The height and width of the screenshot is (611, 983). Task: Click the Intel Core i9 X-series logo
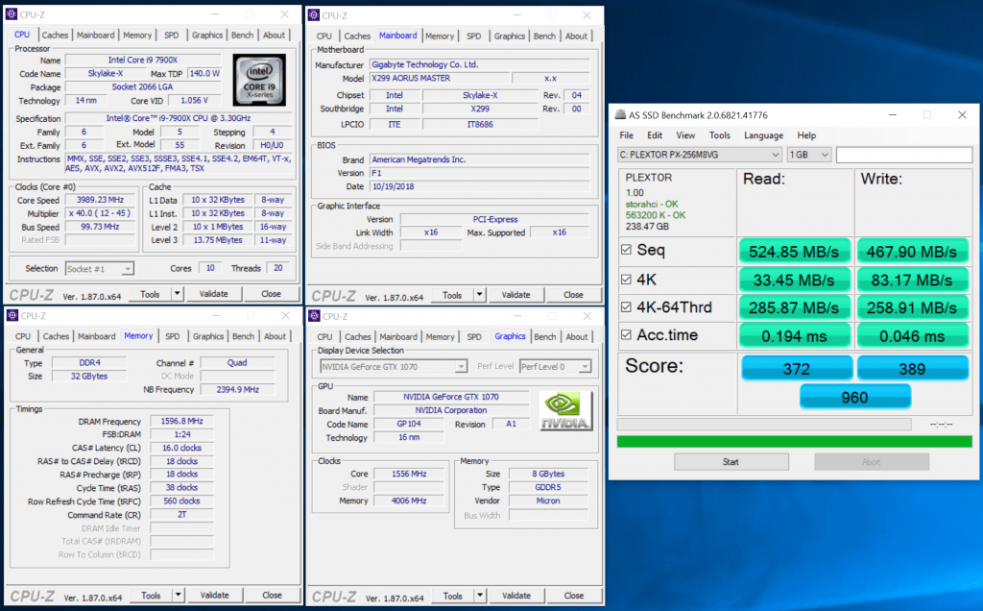coord(258,80)
